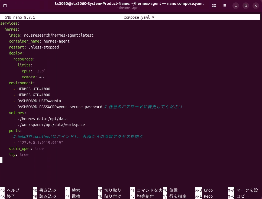Click the 'HERMES_UID=1000' entry
The width and height of the screenshot is (262, 199).
tap(34, 89)
